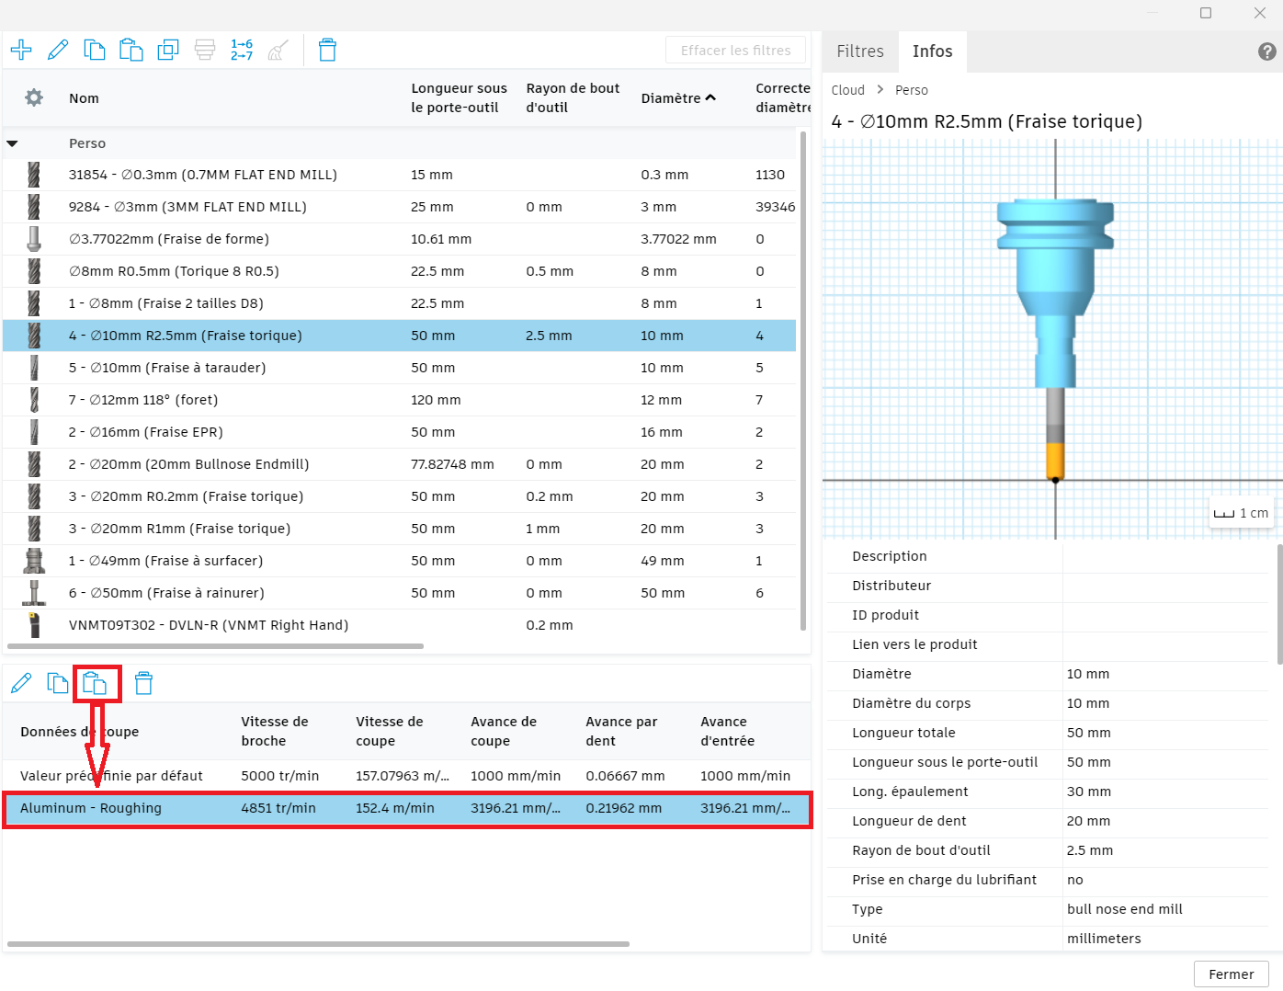The image size is (1283, 991).
Task: Delete selected tool with top trash icon
Action: tap(327, 50)
